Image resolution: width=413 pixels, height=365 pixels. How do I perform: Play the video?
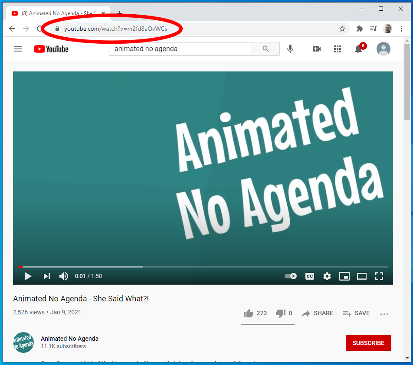pos(28,276)
